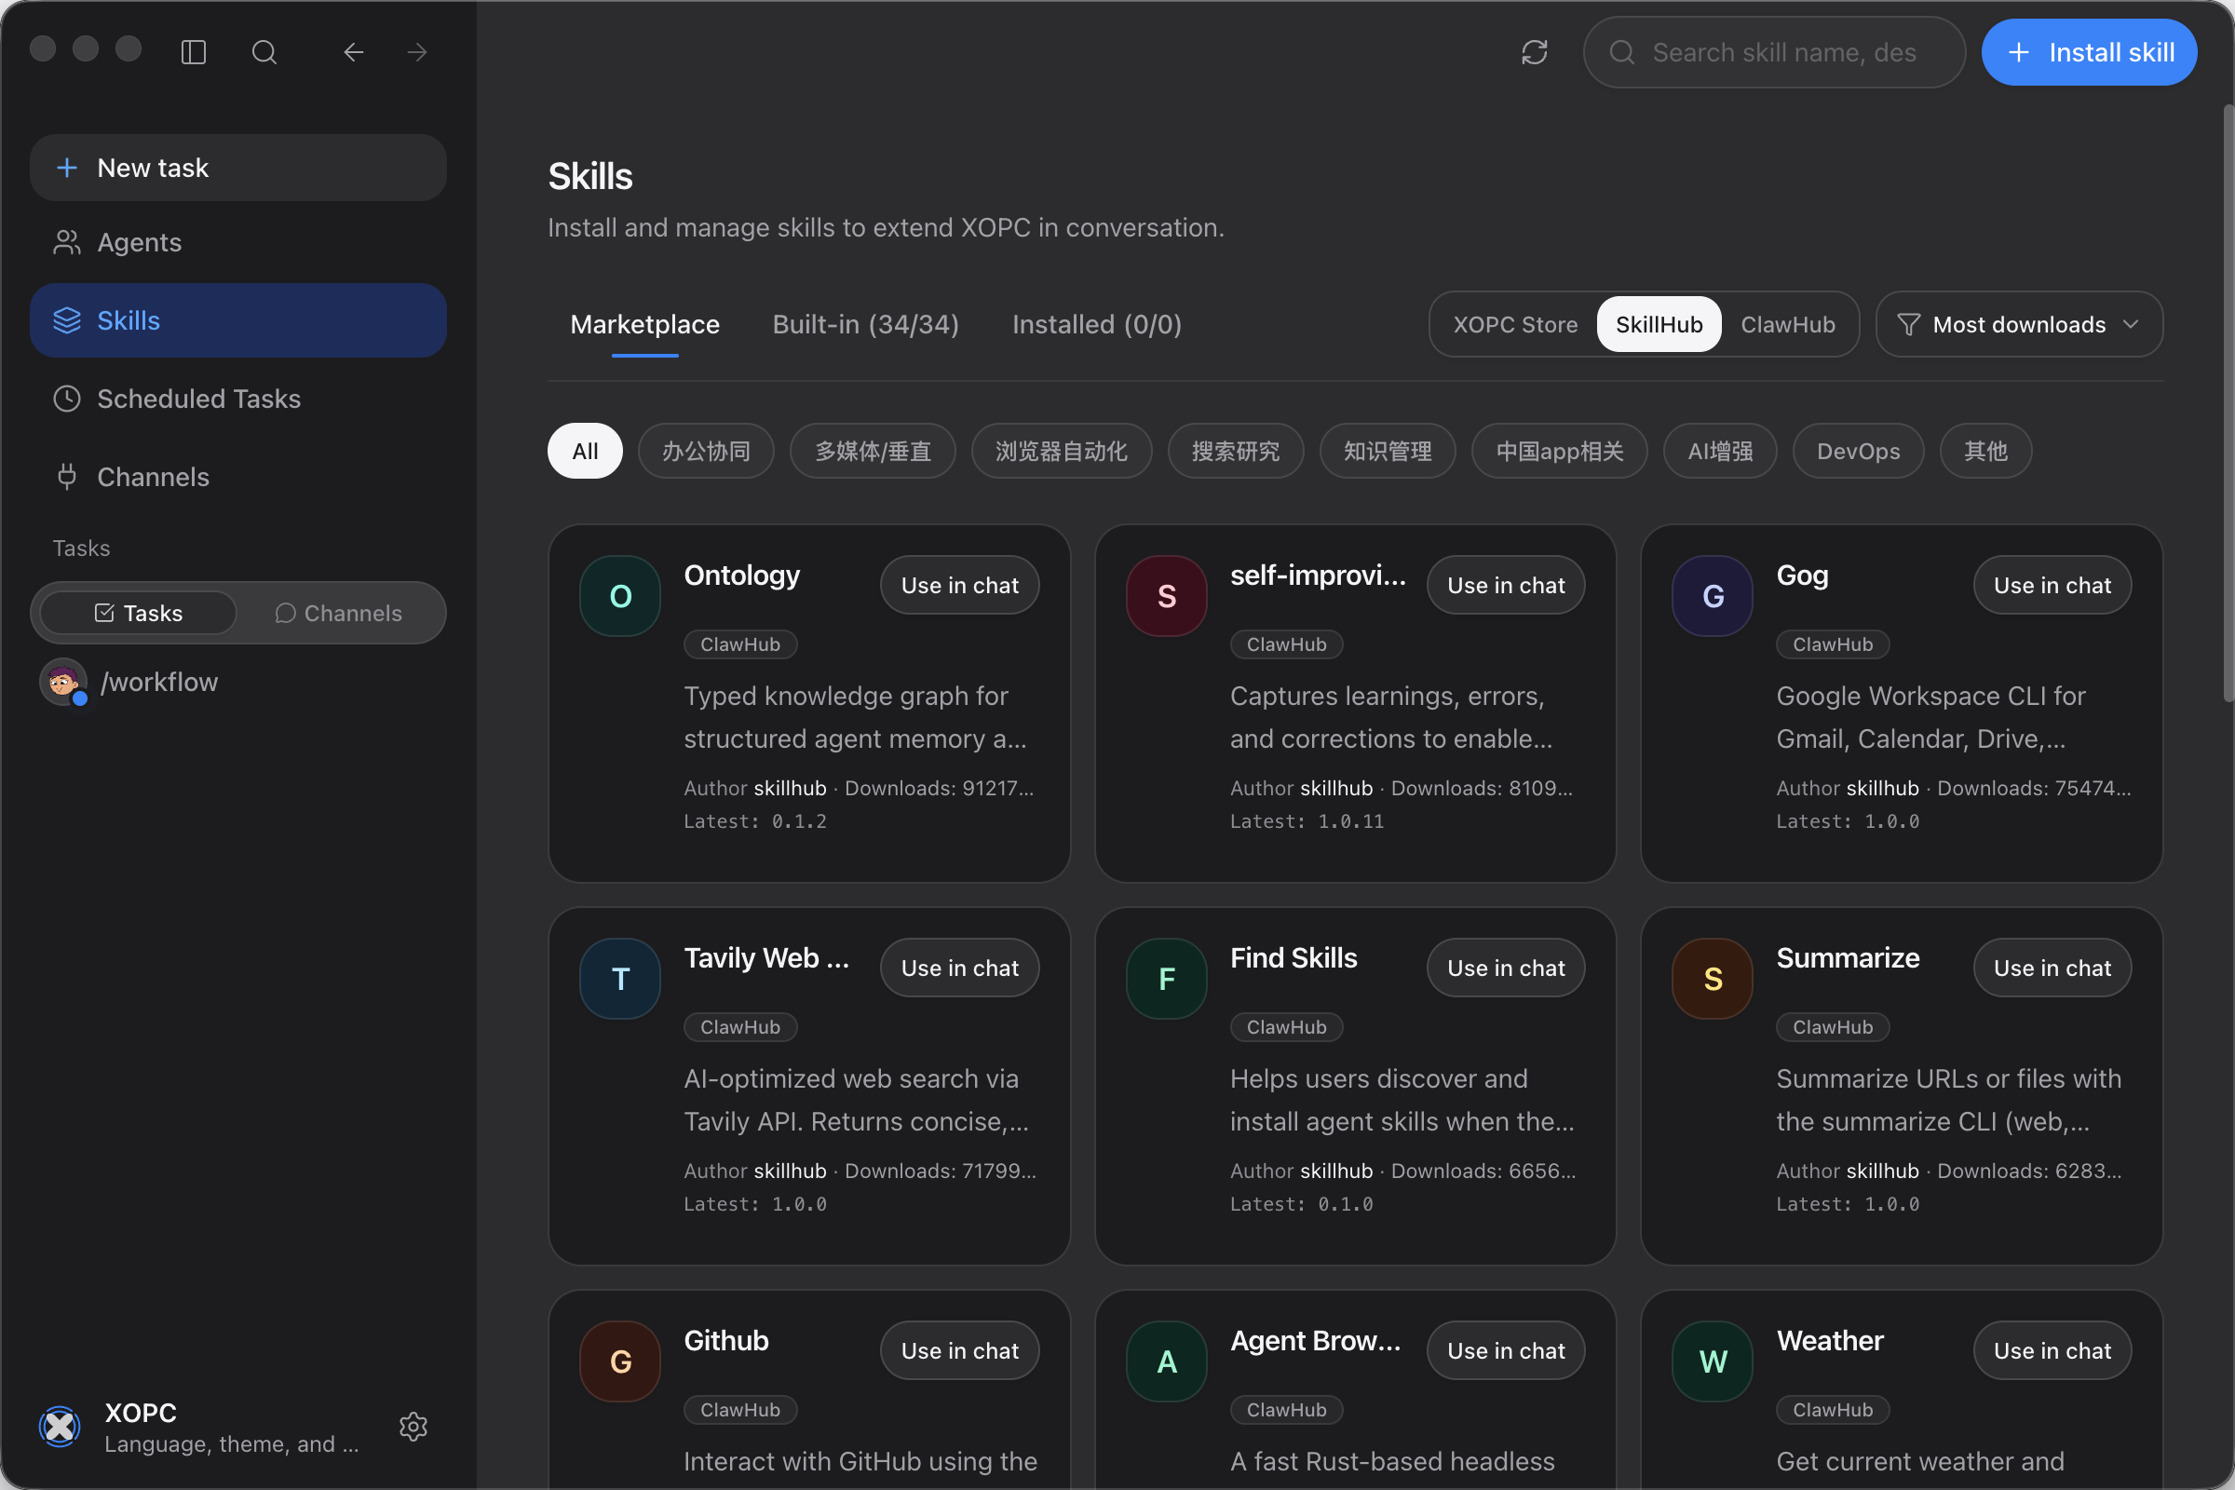This screenshot has height=1490, width=2235.
Task: Open search via magnifier icon in title bar
Action: (264, 52)
